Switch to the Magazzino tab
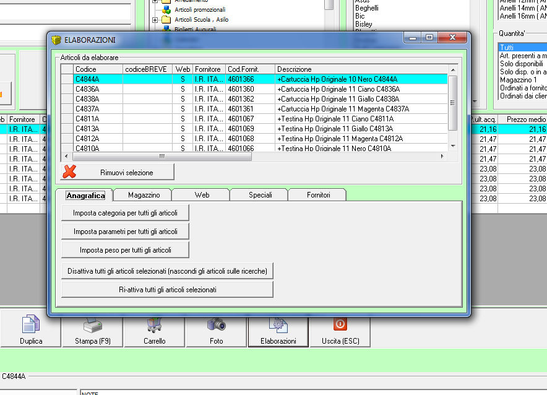The height and width of the screenshot is (395, 547). [144, 194]
